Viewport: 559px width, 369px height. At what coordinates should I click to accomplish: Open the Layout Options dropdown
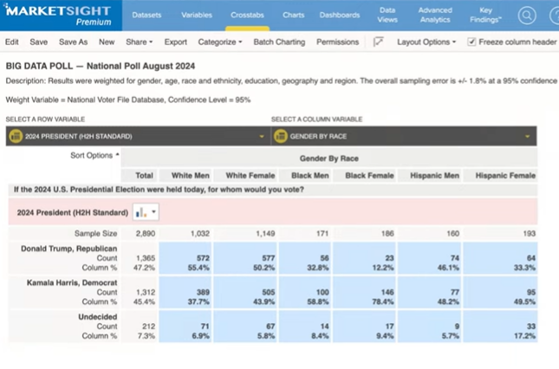tap(426, 42)
